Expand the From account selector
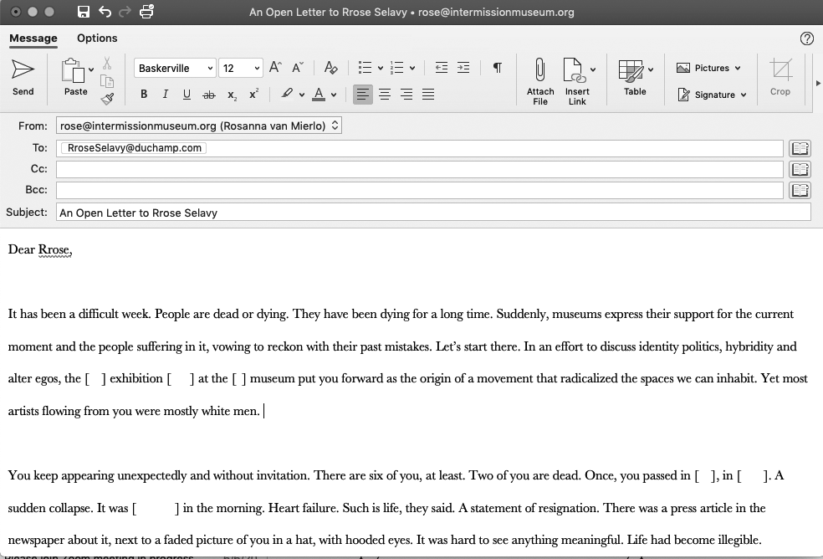Image resolution: width=823 pixels, height=559 pixels. 335,126
